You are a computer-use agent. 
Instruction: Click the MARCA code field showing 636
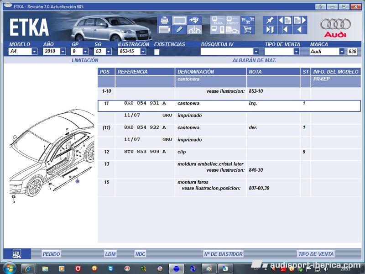352,52
